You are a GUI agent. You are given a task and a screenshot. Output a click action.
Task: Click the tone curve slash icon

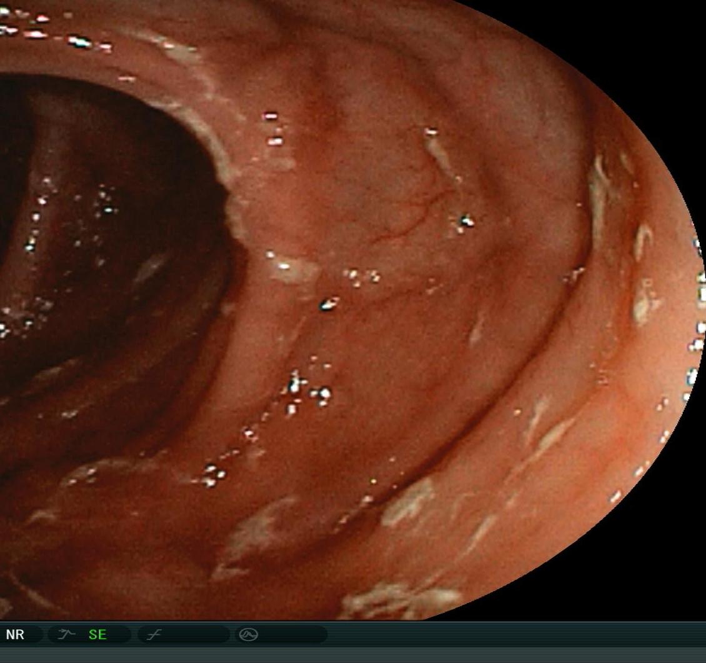(x=154, y=635)
